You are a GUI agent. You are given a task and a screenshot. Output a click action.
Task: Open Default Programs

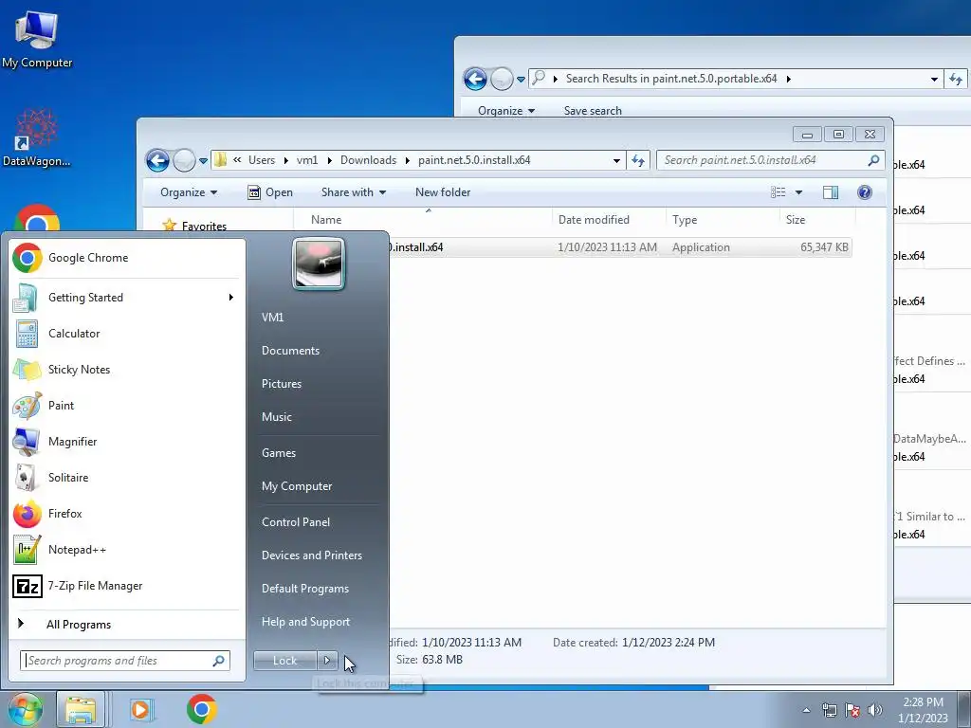point(304,589)
